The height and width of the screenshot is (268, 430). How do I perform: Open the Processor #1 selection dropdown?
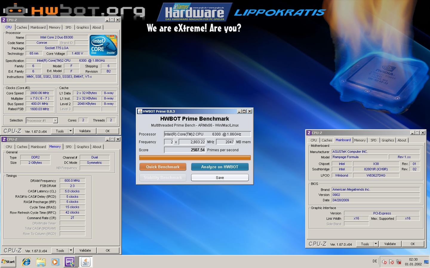(42, 121)
